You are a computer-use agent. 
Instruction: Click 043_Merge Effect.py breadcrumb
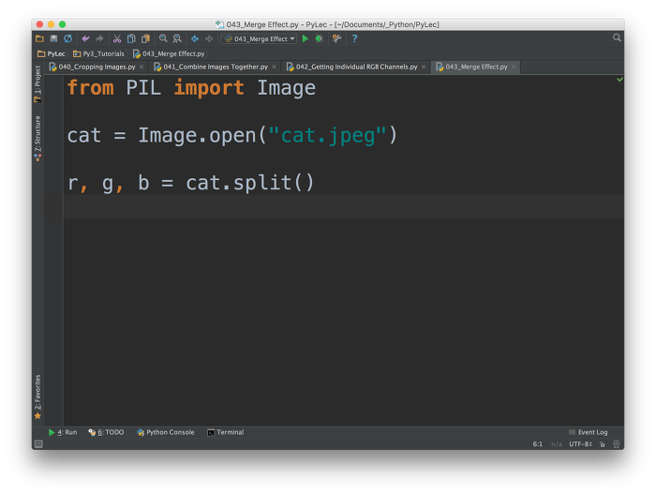coord(169,53)
